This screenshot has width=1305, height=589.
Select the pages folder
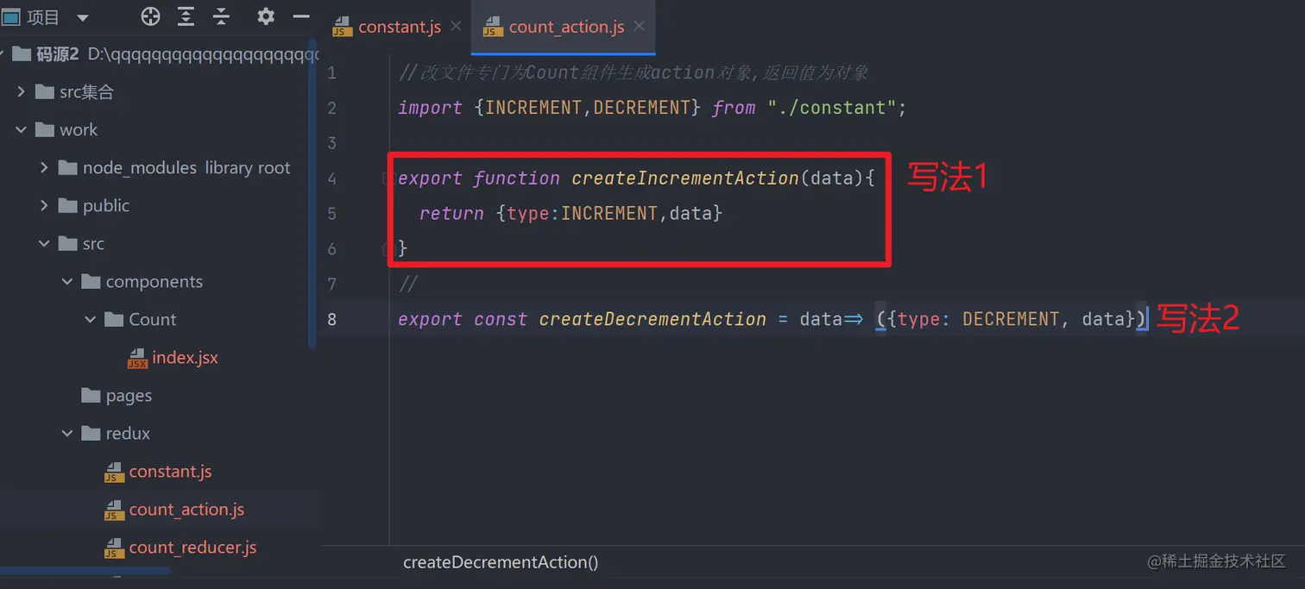(x=129, y=395)
